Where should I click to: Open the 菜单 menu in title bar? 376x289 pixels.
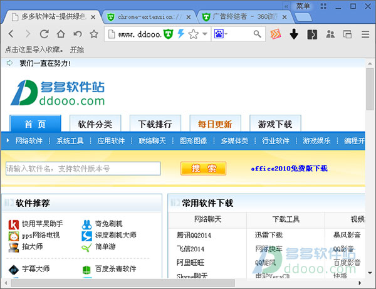tap(303, 6)
